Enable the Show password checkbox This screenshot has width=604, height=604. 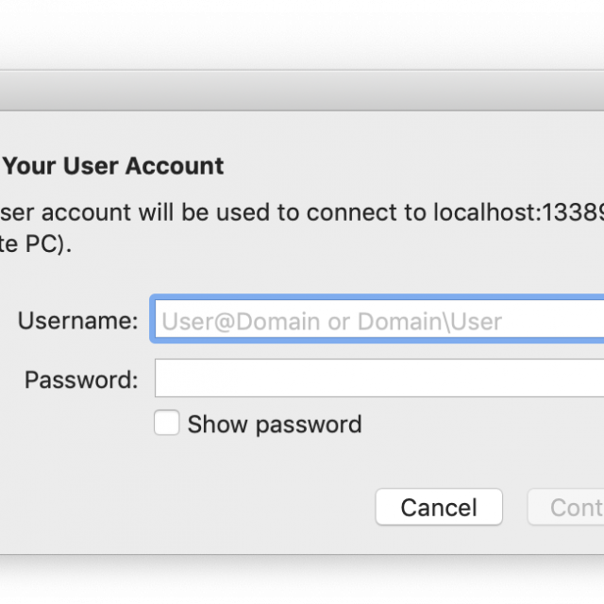click(x=167, y=424)
